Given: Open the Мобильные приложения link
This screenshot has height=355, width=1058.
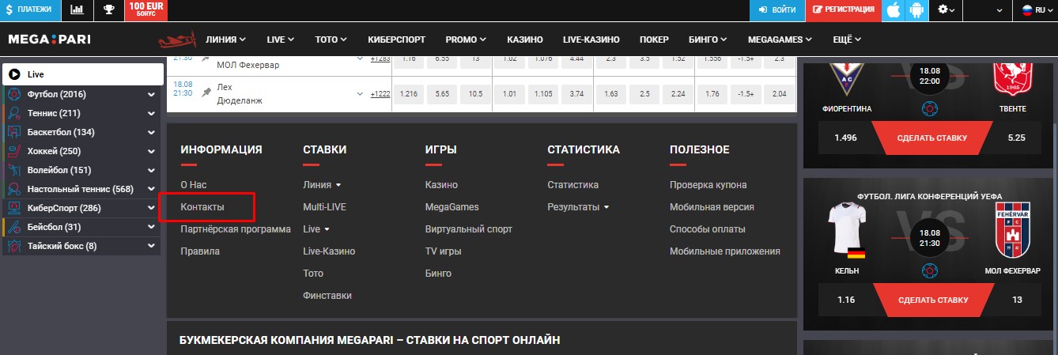Looking at the screenshot, I should tap(725, 251).
